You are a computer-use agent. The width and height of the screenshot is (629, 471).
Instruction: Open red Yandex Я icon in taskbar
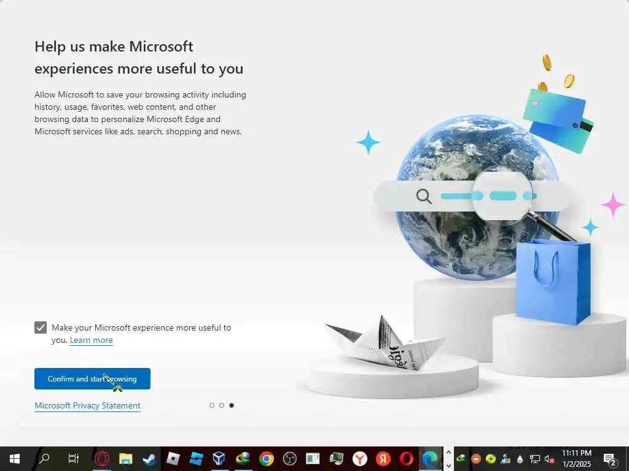tap(383, 458)
